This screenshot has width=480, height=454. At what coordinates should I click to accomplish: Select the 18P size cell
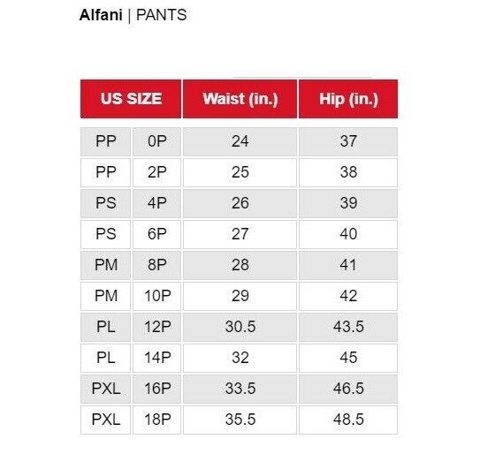tap(157, 420)
